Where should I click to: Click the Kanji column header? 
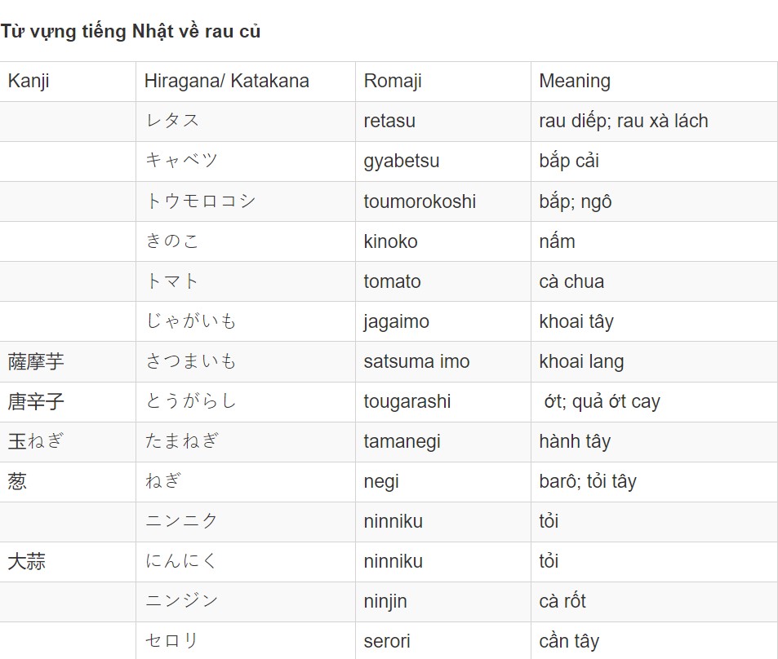pos(68,82)
